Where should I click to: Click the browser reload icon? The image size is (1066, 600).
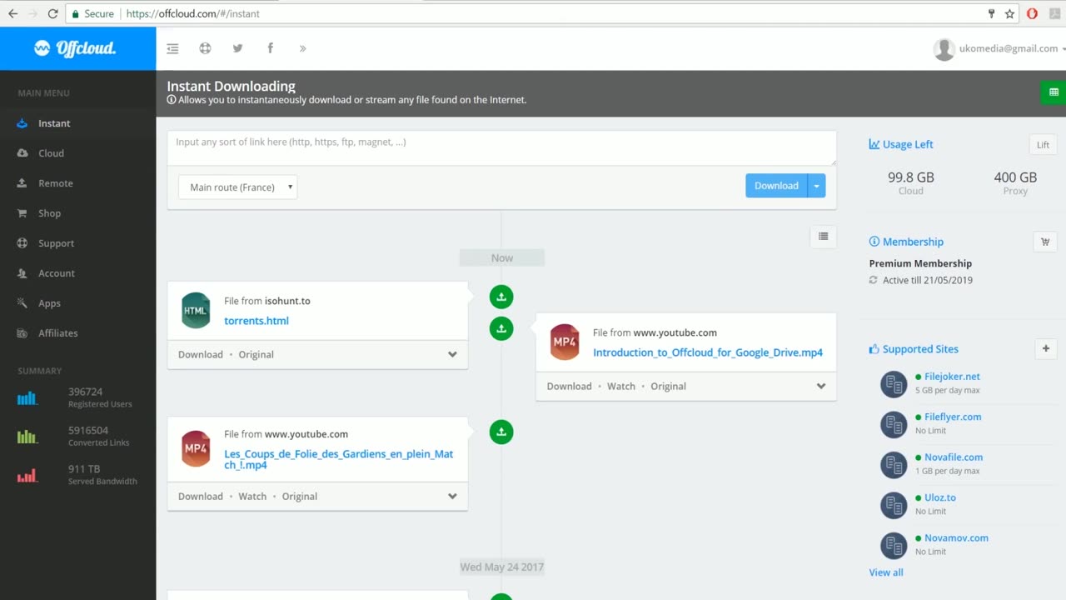53,13
